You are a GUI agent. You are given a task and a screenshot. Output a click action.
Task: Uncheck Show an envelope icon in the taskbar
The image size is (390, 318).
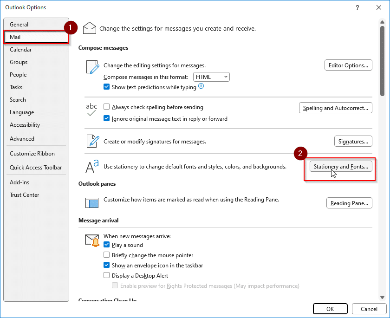[x=106, y=265]
